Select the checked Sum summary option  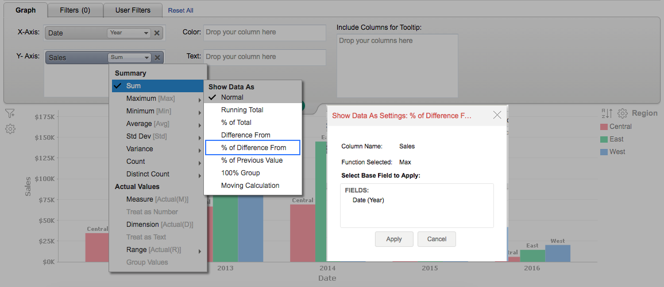[133, 86]
